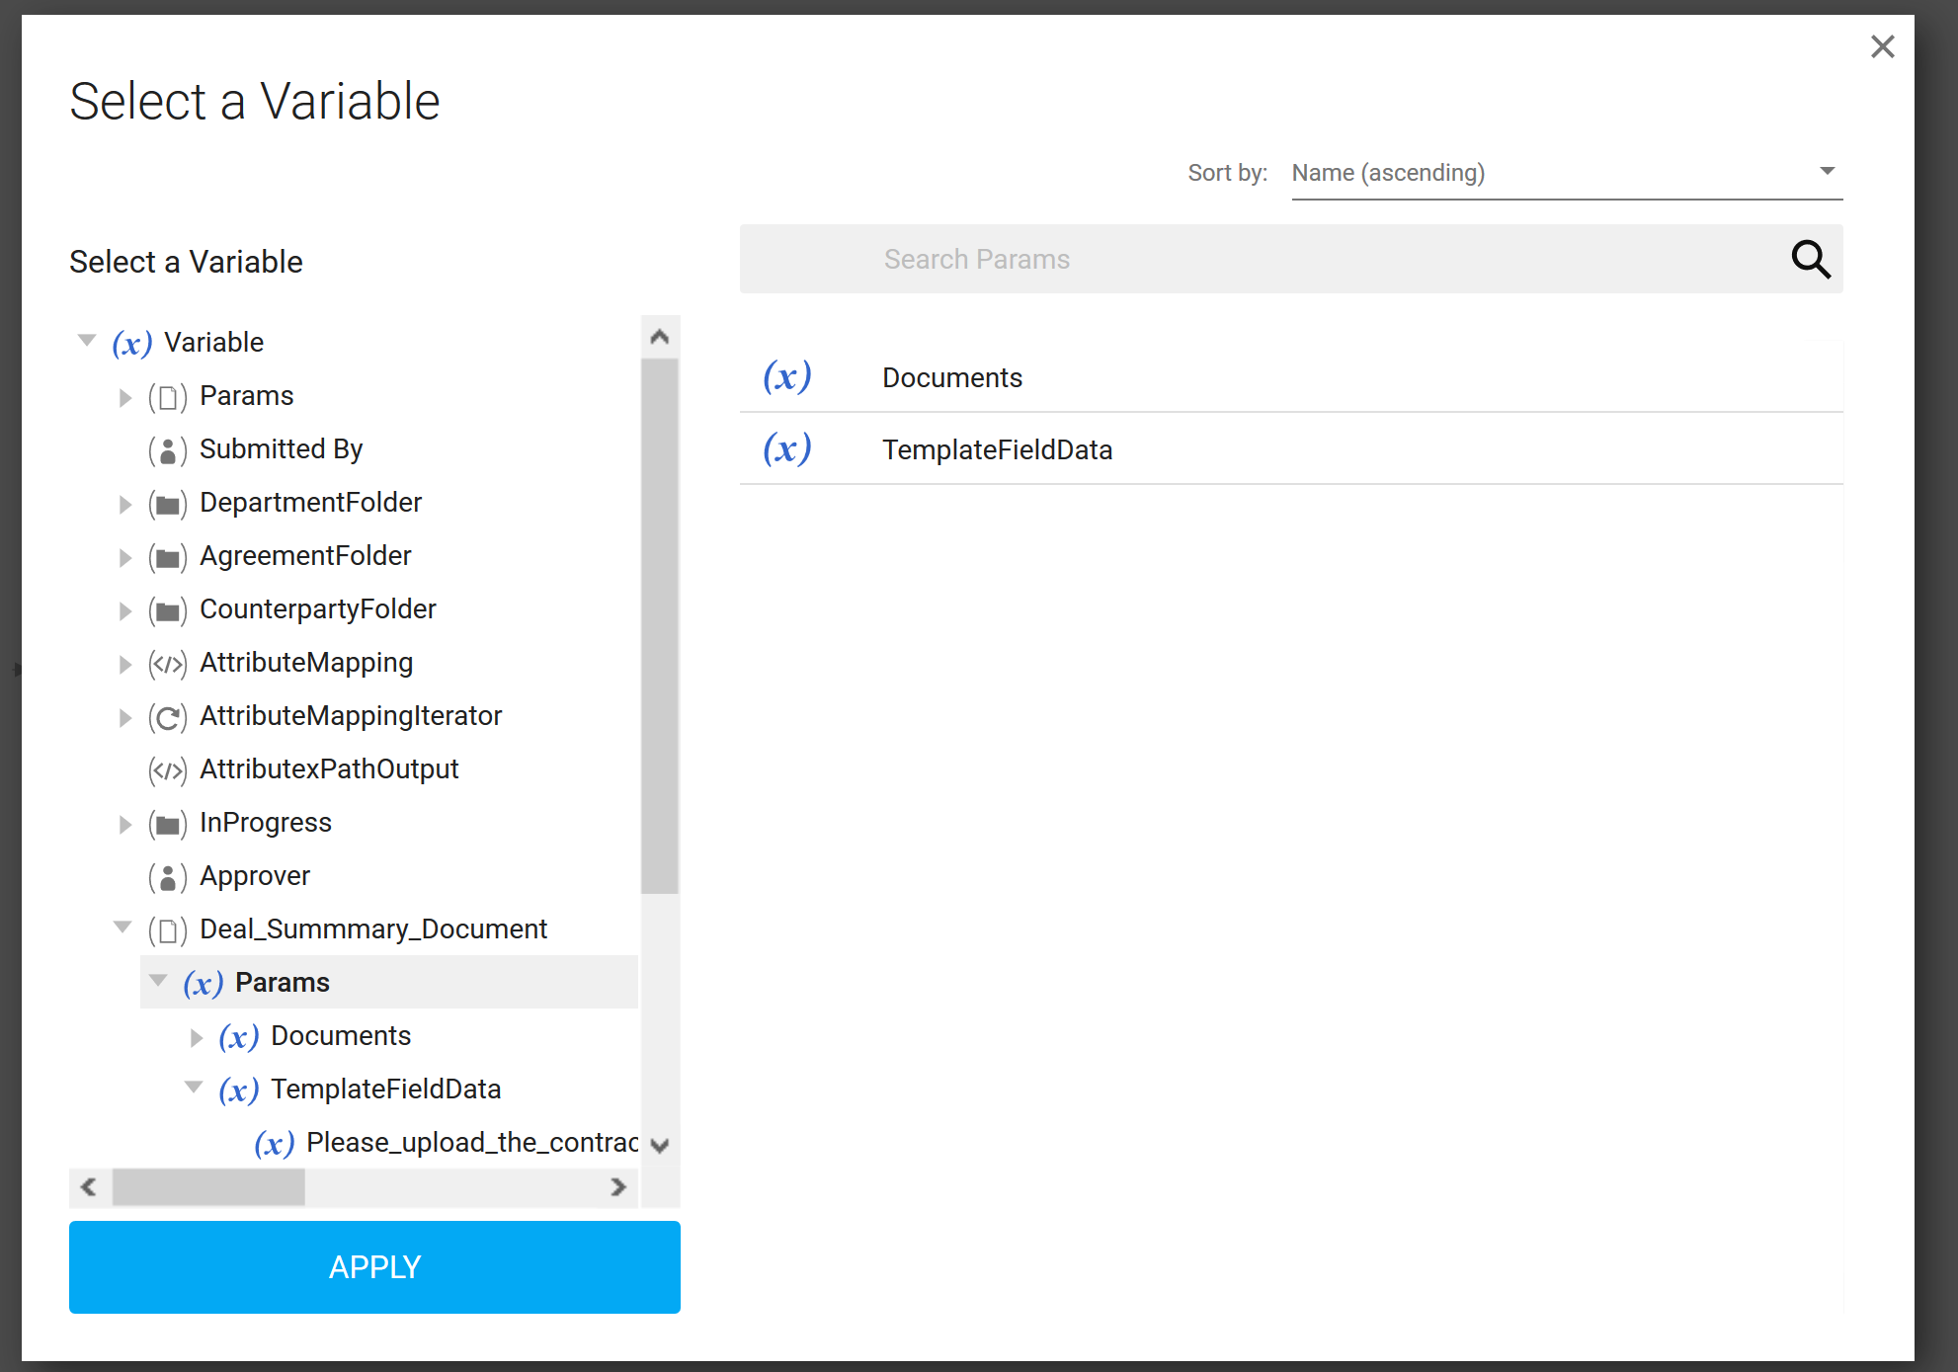Click the tree scroll down arrow

(x=660, y=1146)
